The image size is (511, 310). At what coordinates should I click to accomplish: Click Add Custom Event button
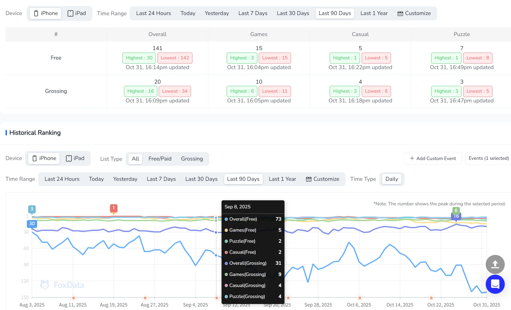(x=433, y=158)
